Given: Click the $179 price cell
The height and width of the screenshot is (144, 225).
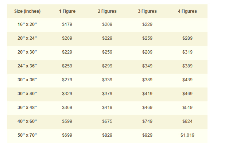Looking at the screenshot, I should [x=67, y=24].
